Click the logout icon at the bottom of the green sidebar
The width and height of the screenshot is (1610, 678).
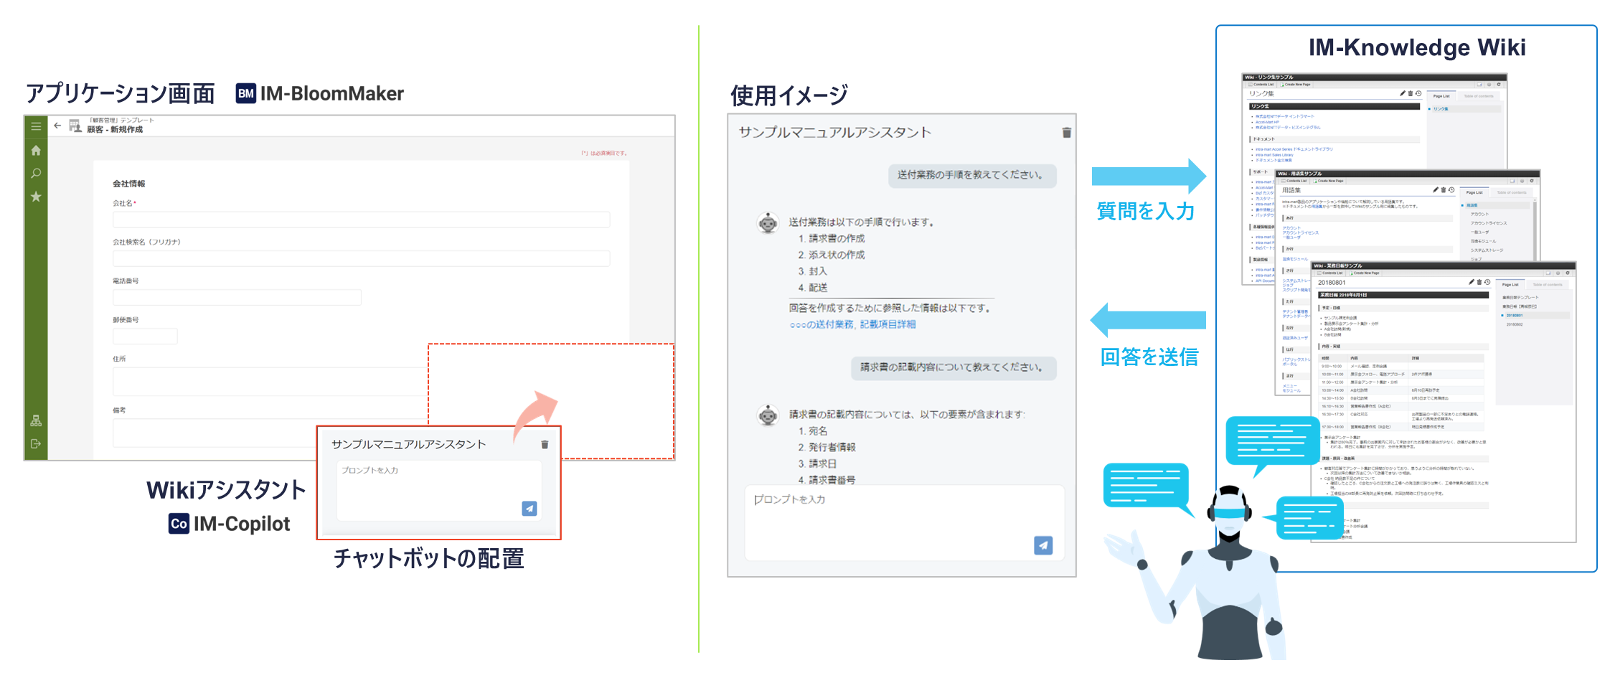click(x=36, y=444)
